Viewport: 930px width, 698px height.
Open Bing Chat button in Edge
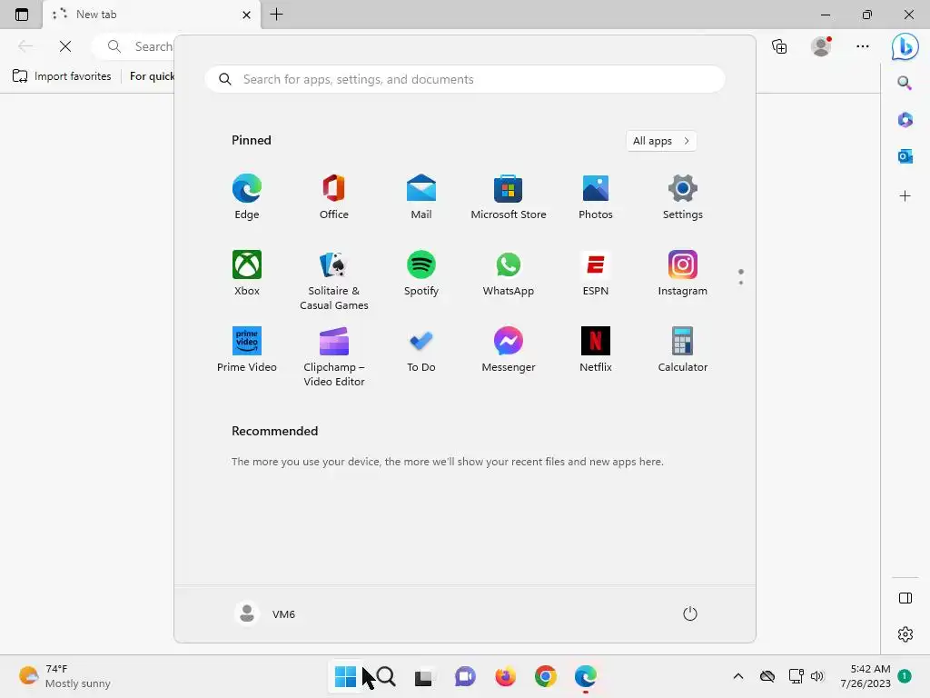pos(905,46)
